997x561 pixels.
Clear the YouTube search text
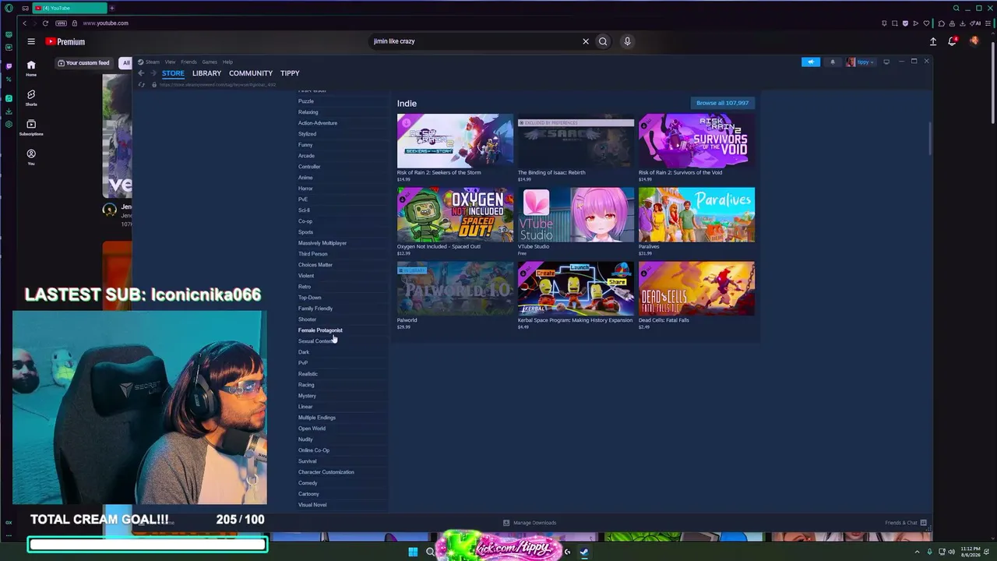pyautogui.click(x=586, y=41)
